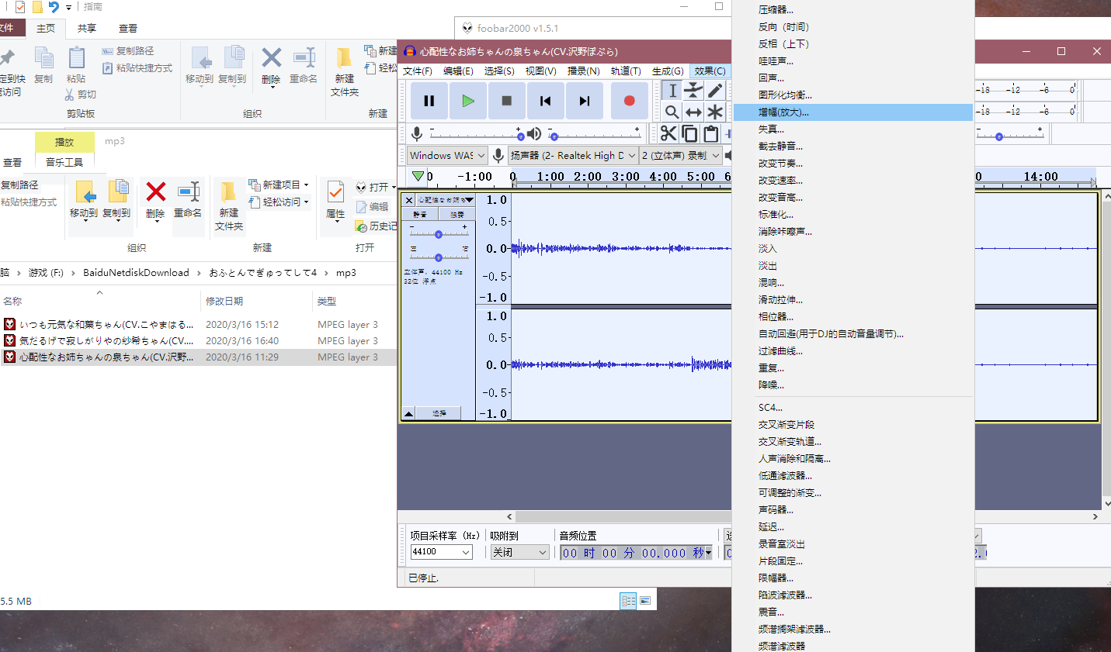The image size is (1111, 652).
Task: Open Audacity 播录(N) menu
Action: 583,71
